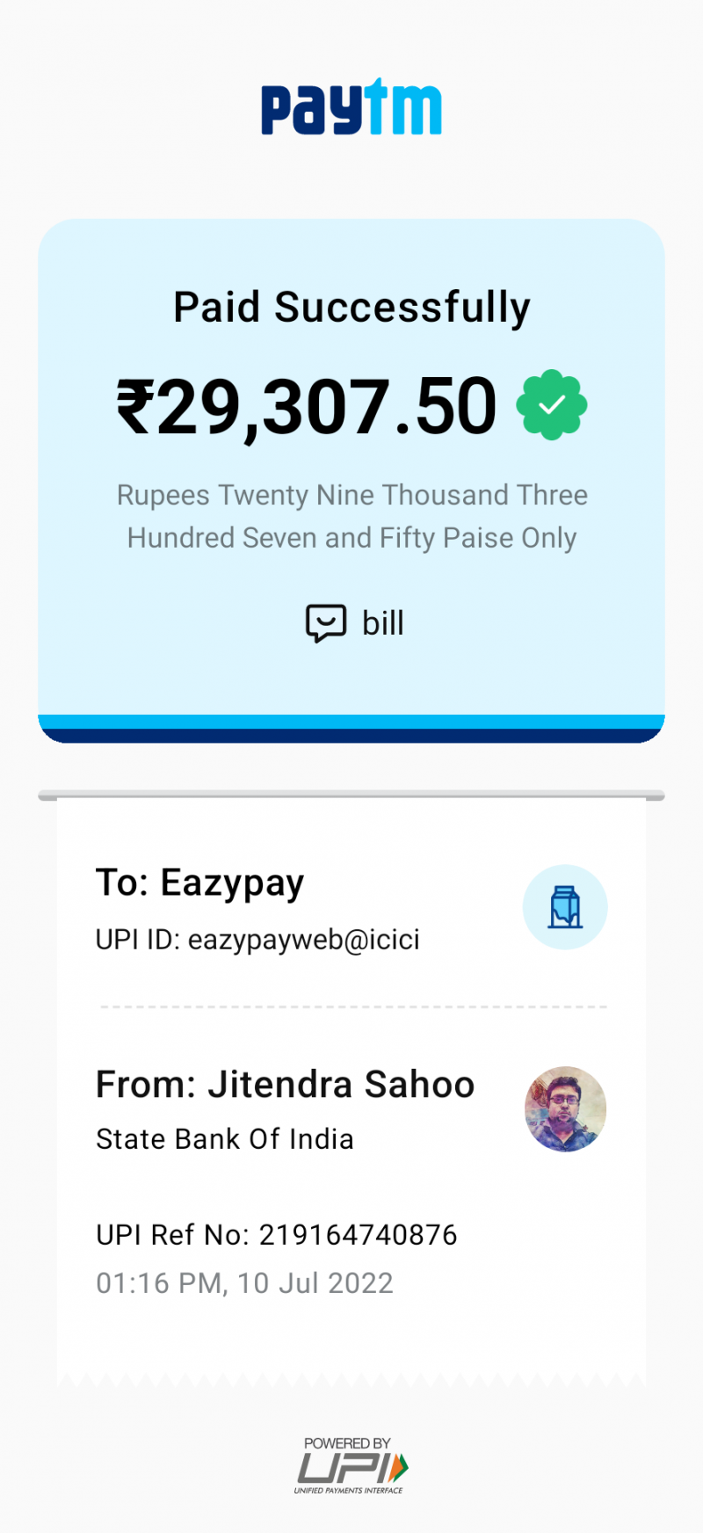Viewport: 703px width, 1533px height.
Task: Click the gray receipt slot bar
Action: pyautogui.click(x=351, y=796)
